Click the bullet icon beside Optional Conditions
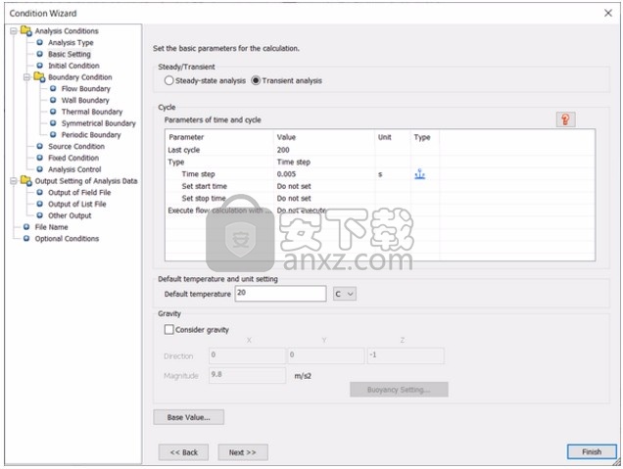Viewport: 623px width, 469px height. tap(26, 238)
